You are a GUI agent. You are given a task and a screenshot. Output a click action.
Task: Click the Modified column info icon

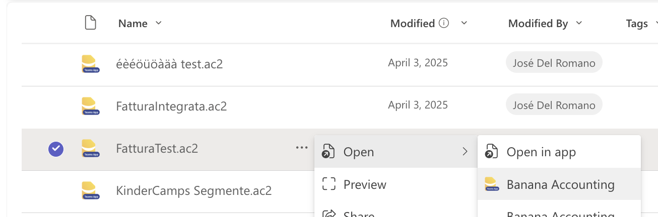point(444,23)
